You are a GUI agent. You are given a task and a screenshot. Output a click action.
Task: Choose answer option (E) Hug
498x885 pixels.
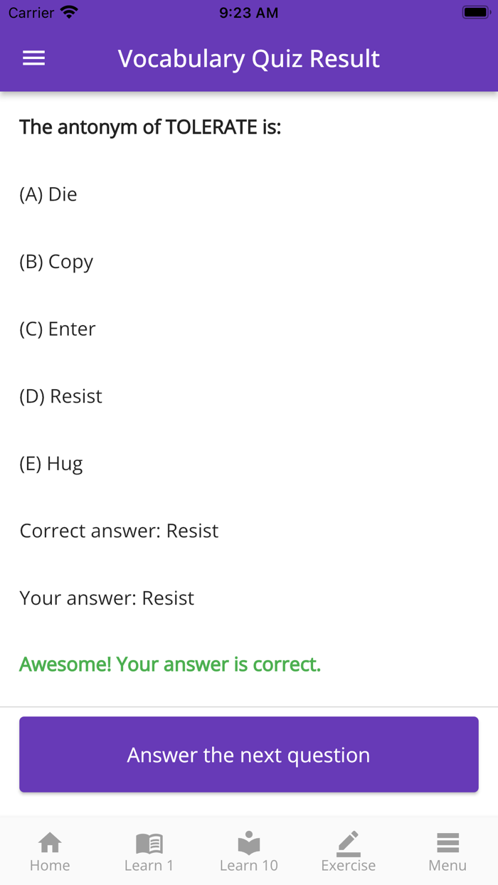tap(51, 463)
